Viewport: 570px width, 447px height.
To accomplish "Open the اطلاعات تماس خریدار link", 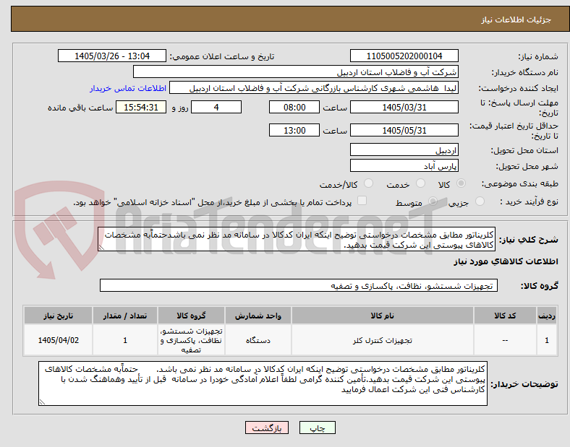I will point(128,88).
